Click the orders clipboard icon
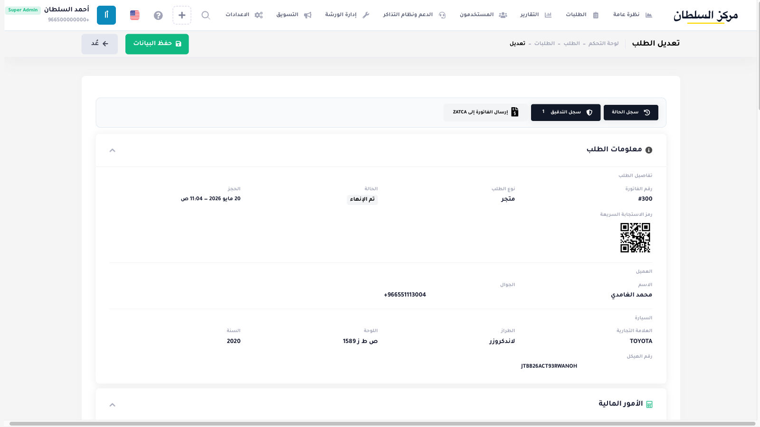760x427 pixels. click(x=596, y=15)
